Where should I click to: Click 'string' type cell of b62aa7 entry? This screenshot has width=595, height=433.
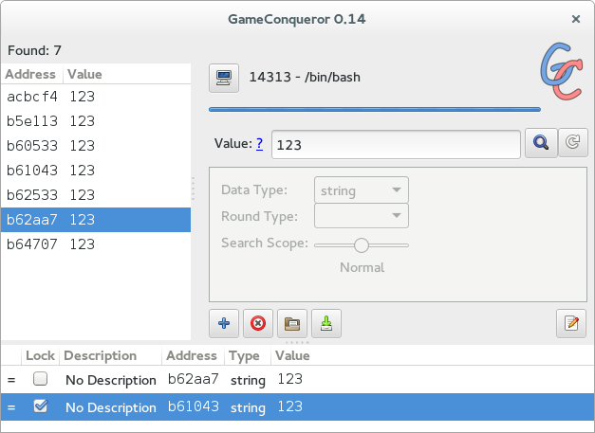[248, 380]
